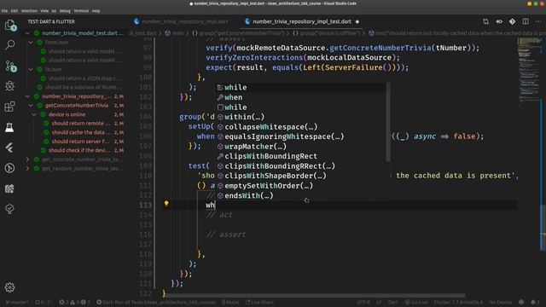Click the Flutter version in status bar
The image size is (546, 307).
[x=458, y=302]
